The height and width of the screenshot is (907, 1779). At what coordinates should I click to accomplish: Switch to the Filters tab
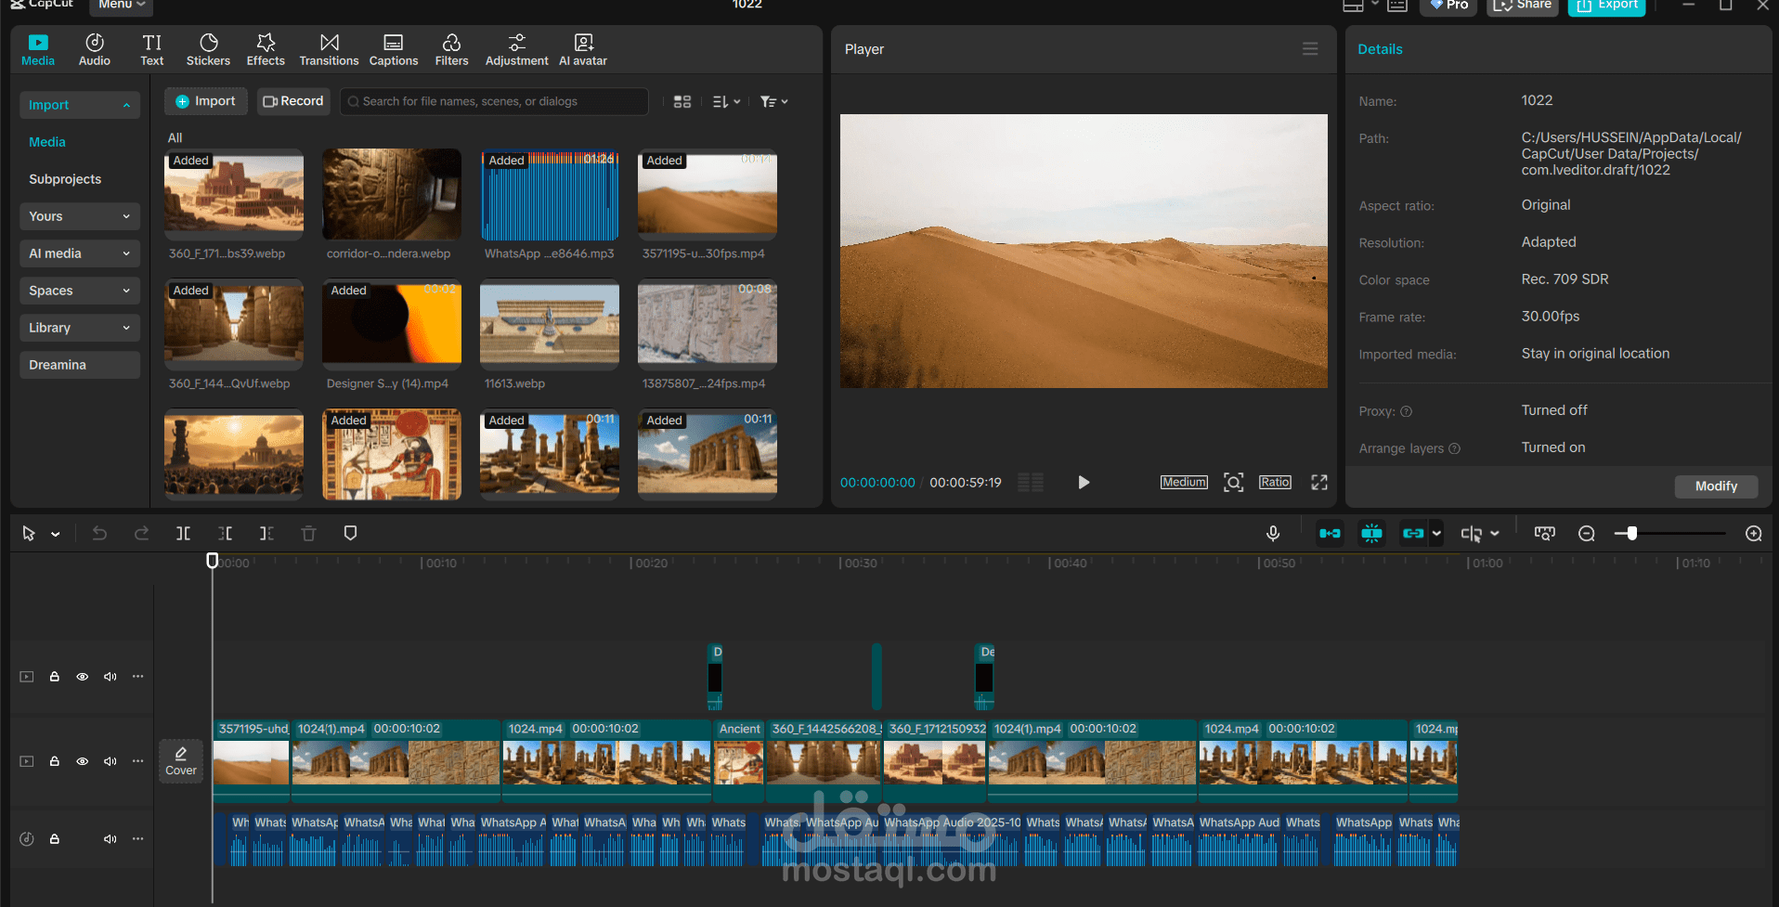(x=451, y=50)
